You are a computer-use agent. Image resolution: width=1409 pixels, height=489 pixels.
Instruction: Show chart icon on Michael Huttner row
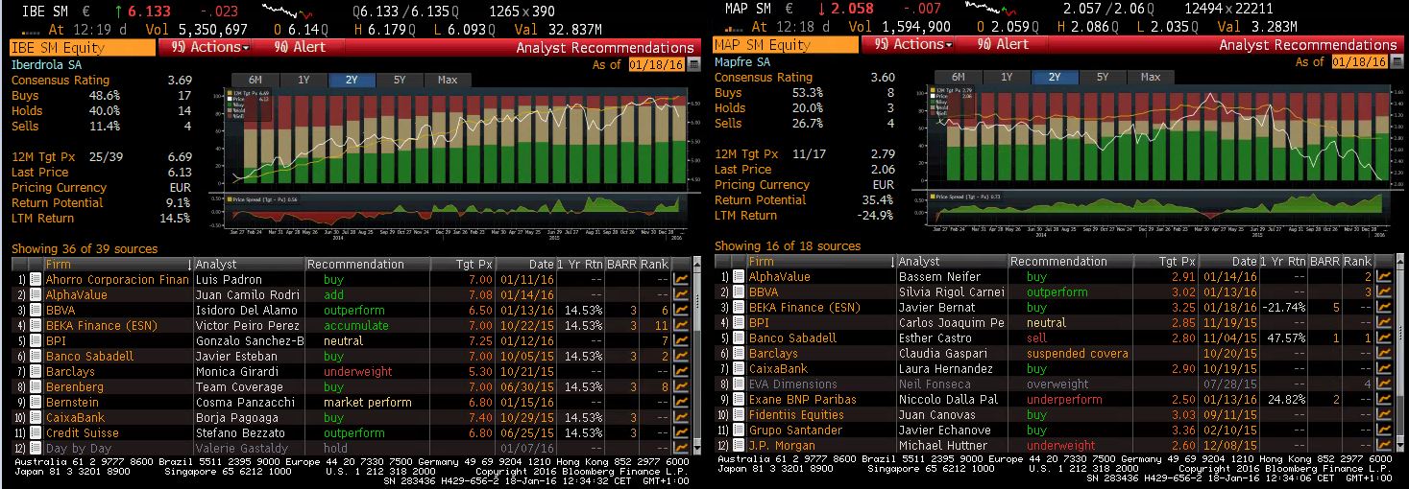[1384, 446]
